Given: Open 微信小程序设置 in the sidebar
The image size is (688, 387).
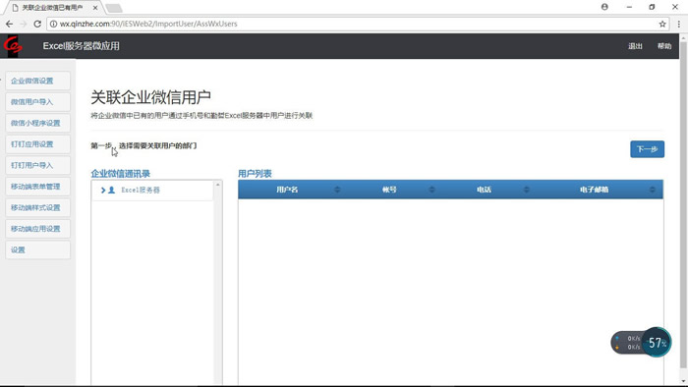Looking at the screenshot, I should (37, 123).
